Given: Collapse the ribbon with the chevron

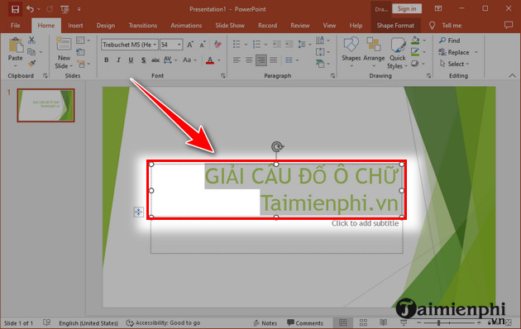Looking at the screenshot, I should [513, 76].
